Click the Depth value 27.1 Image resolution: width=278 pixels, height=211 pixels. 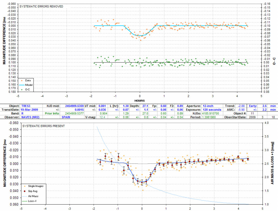click(145, 106)
